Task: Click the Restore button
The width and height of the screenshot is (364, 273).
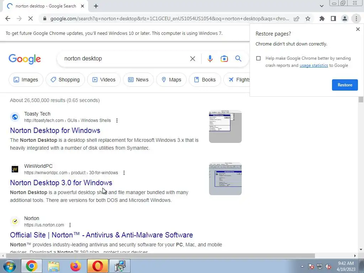Action: (x=345, y=85)
